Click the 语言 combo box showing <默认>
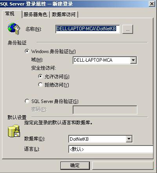 tap(111, 149)
